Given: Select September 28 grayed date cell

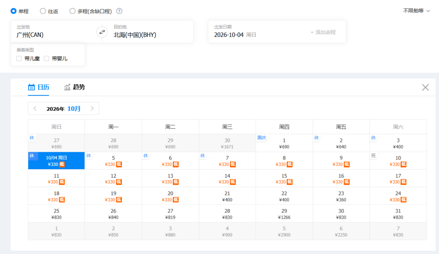Looking at the screenshot, I should tap(113, 143).
